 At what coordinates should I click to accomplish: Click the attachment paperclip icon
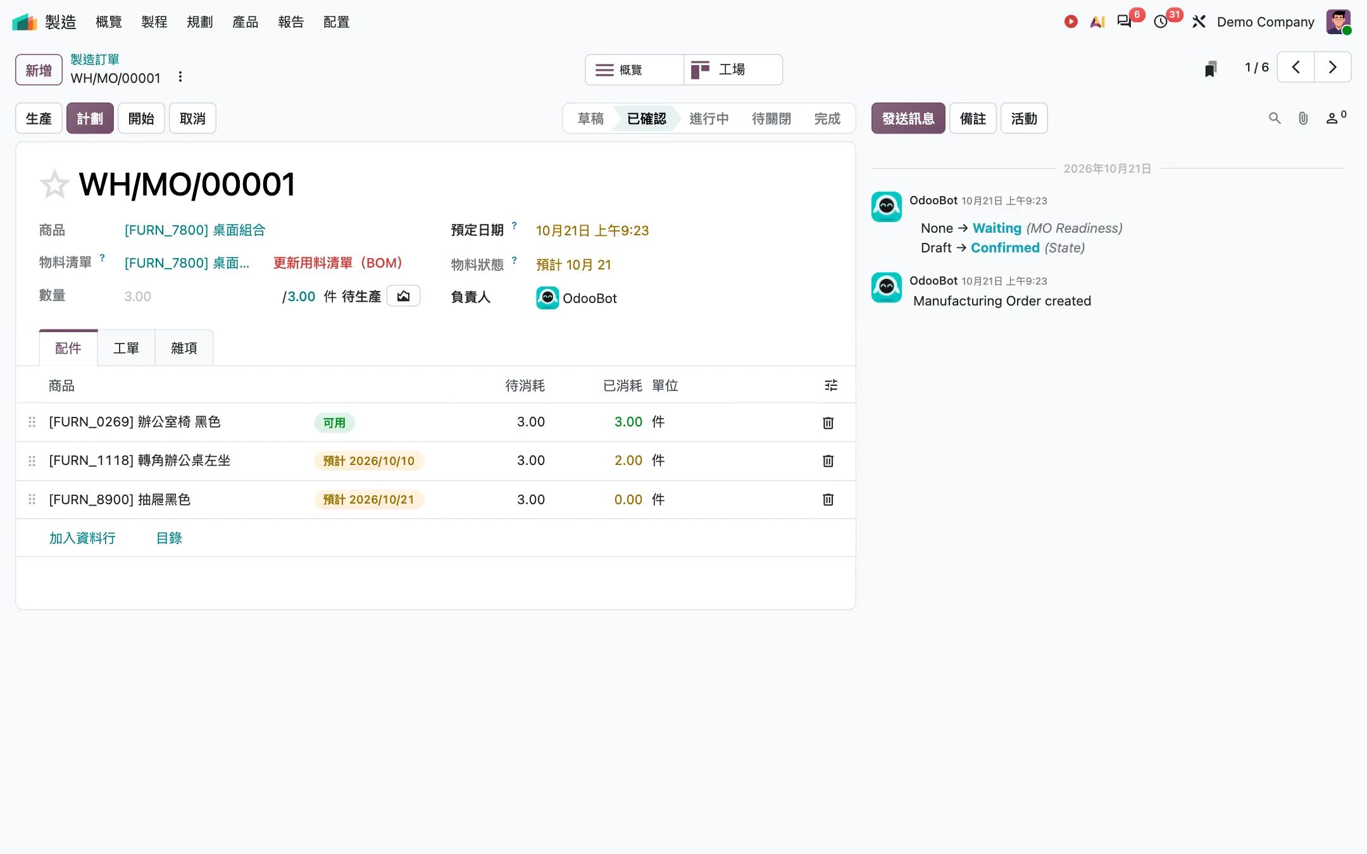[x=1303, y=118]
